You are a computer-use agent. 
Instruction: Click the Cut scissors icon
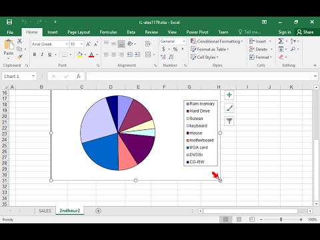(x=20, y=41)
